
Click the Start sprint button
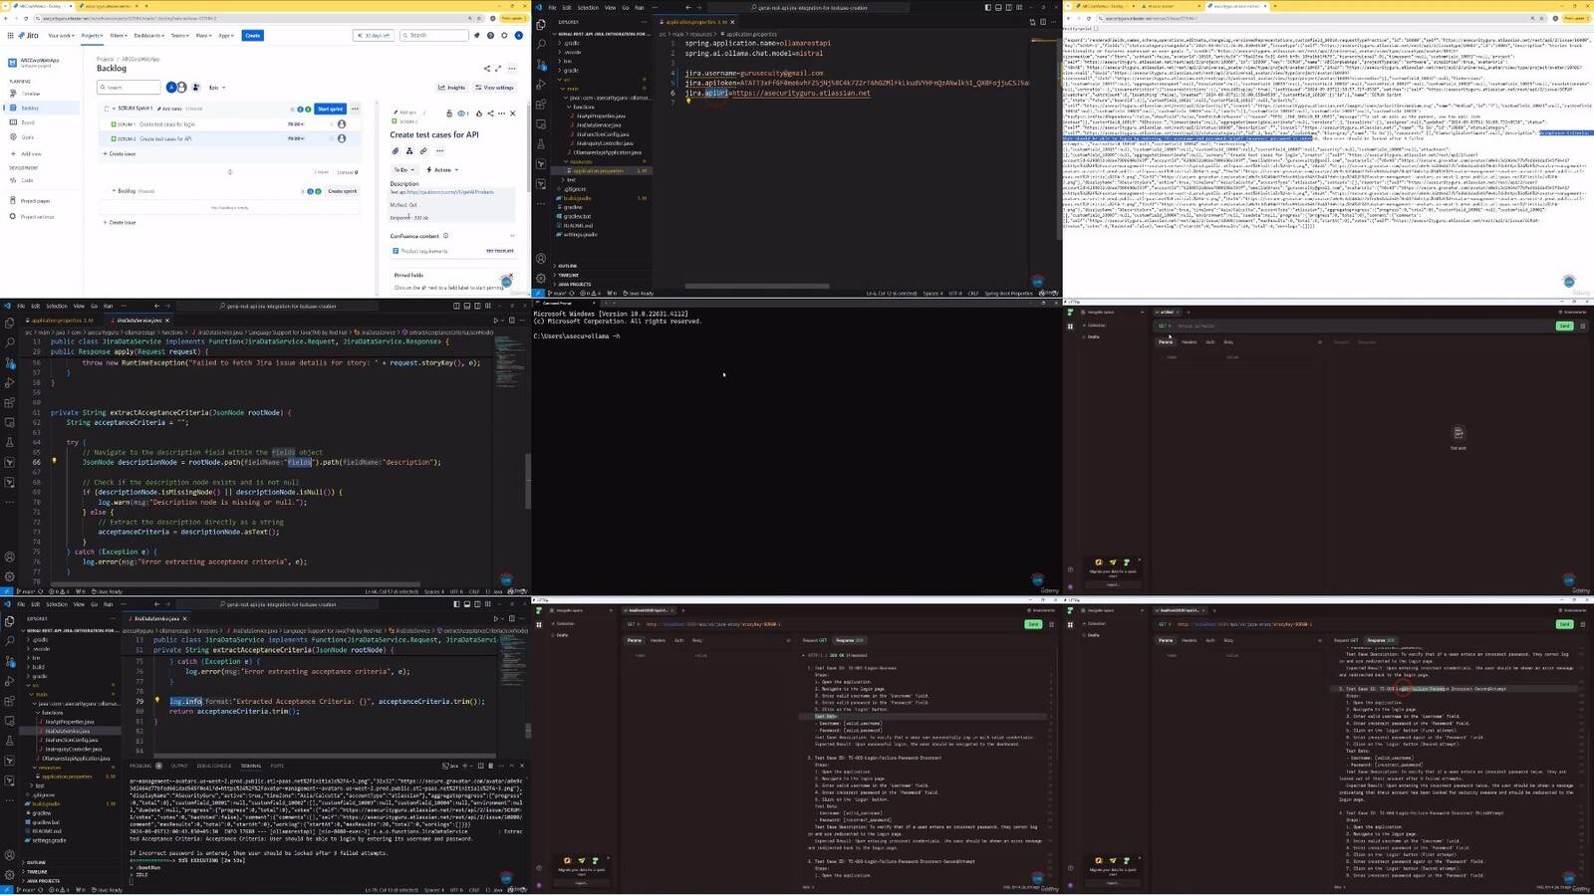tap(330, 109)
